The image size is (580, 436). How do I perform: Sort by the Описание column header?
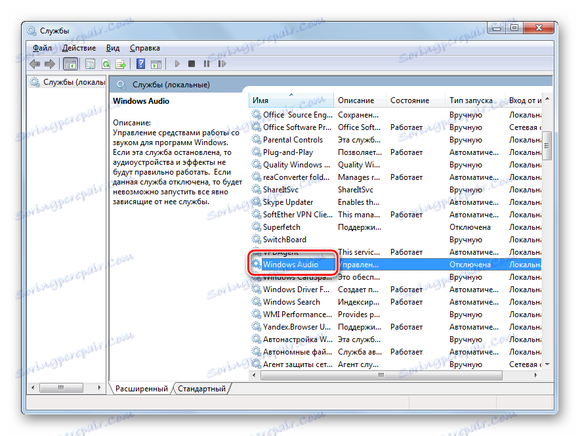(x=360, y=100)
